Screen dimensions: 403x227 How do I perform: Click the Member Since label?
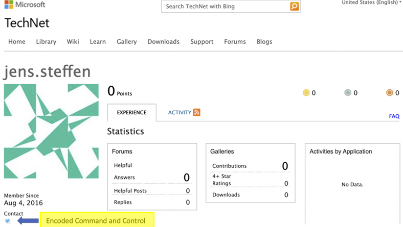(21, 195)
